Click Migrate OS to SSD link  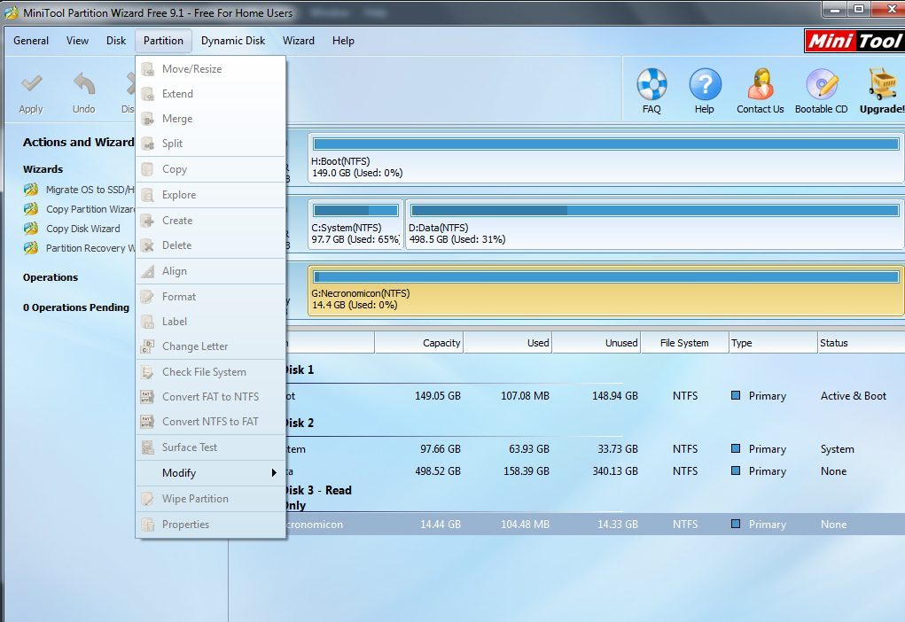[90, 190]
